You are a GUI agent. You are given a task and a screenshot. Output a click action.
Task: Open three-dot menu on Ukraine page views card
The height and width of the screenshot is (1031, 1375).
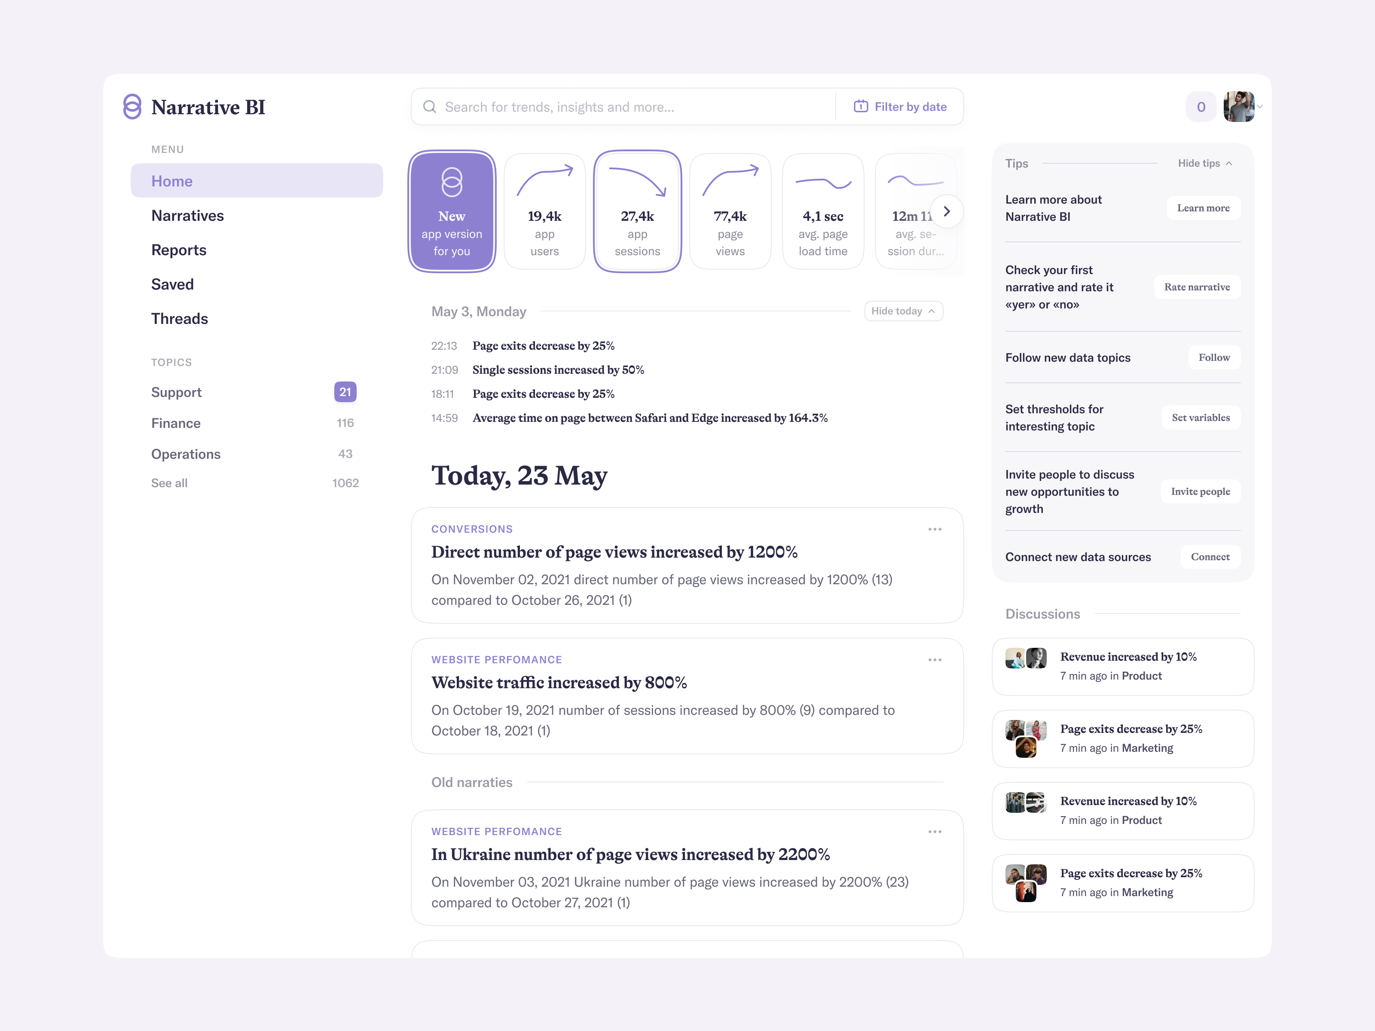click(934, 832)
